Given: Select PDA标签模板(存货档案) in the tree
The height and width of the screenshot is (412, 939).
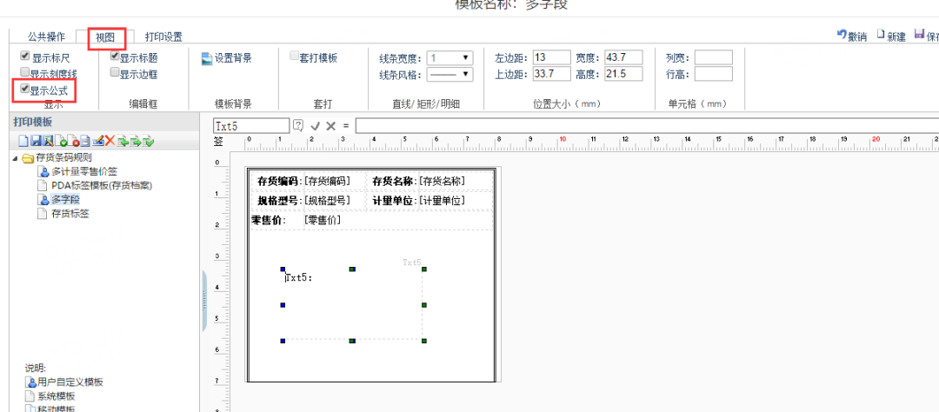Looking at the screenshot, I should tap(102, 186).
